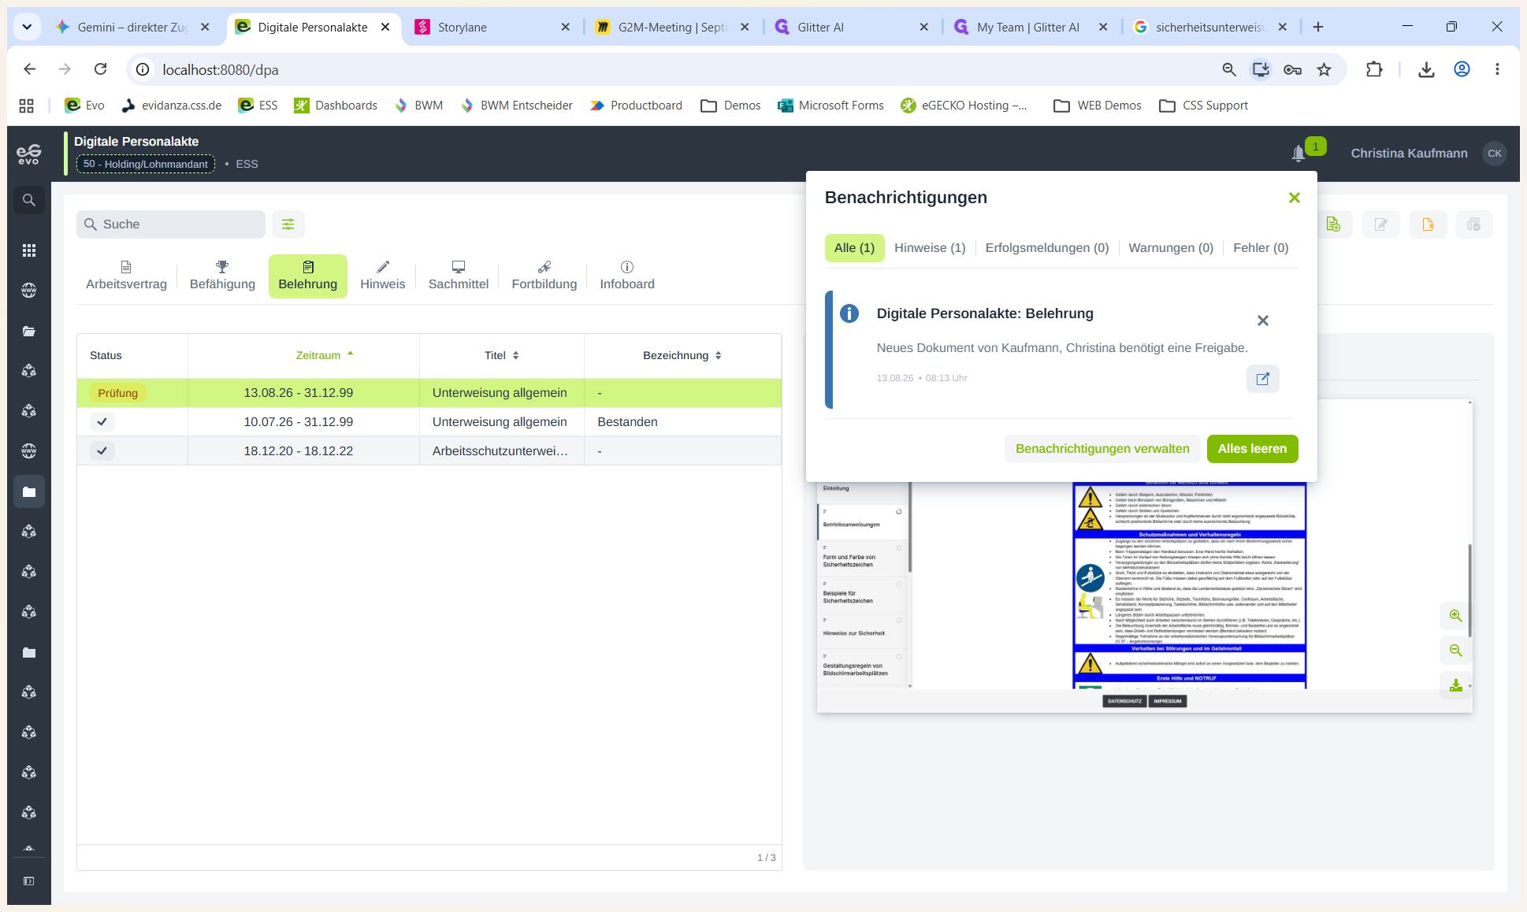The height and width of the screenshot is (912, 1527).
Task: Sort table by Titel column
Action: pos(501,355)
